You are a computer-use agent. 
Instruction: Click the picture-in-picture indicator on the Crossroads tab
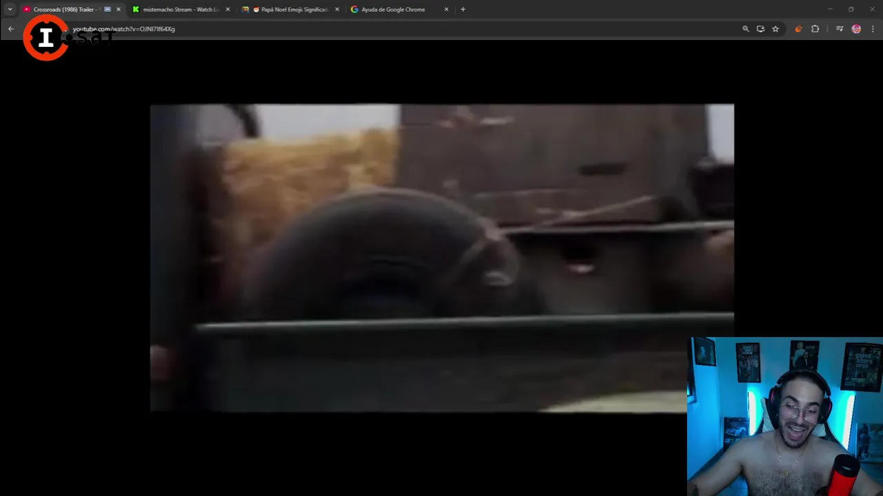[x=107, y=9]
